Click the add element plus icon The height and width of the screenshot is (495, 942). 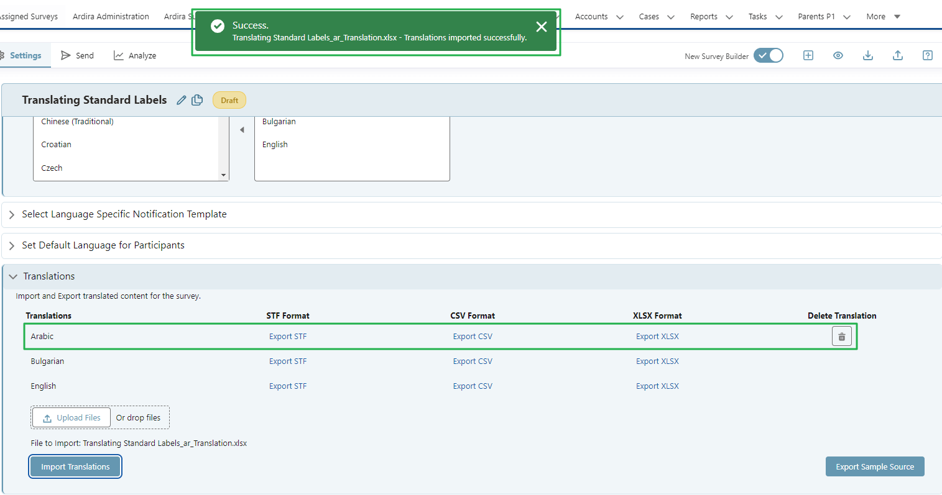[808, 55]
